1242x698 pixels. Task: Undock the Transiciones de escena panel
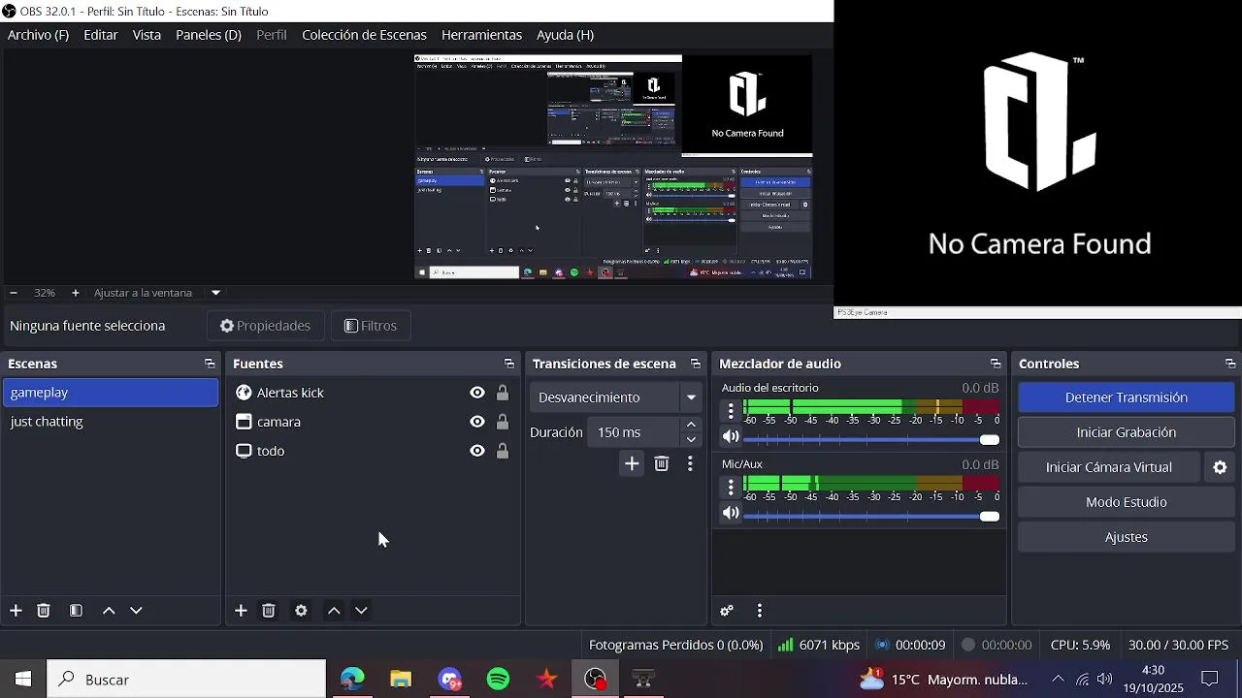coord(696,364)
